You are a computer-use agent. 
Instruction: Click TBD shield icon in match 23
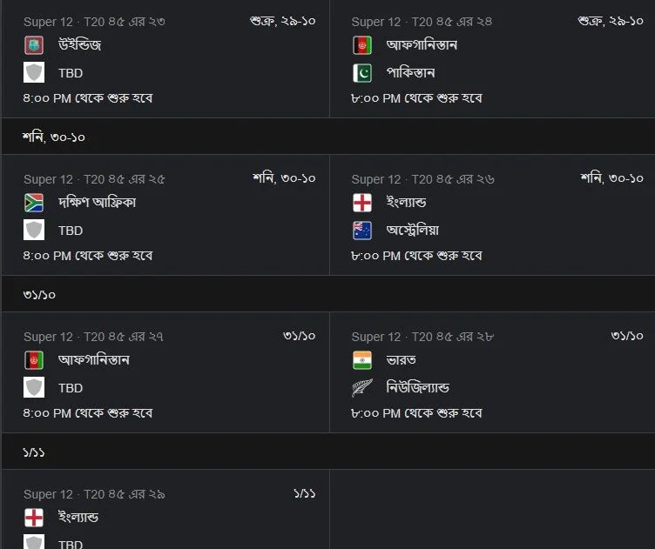(x=34, y=72)
